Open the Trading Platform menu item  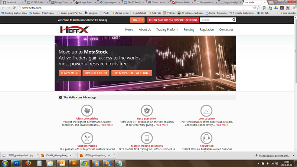[167, 30]
